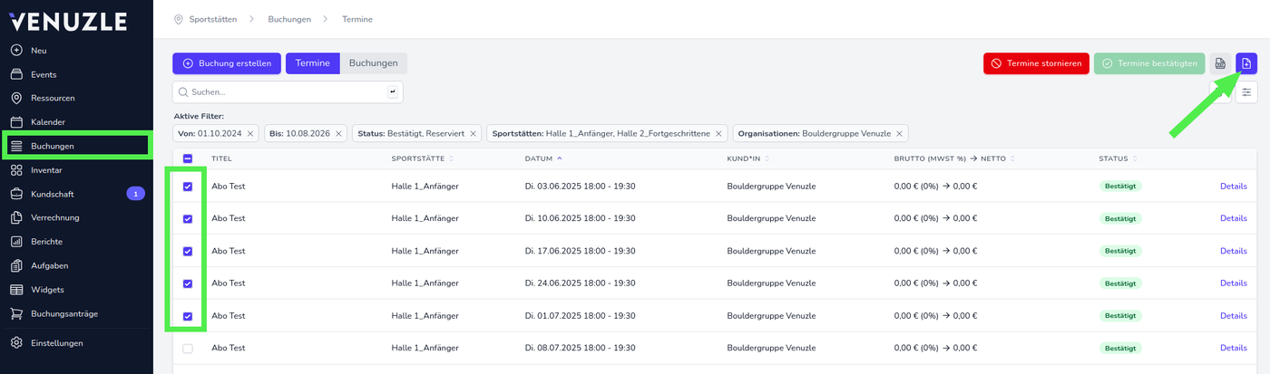The image size is (1270, 374).
Task: Click the blue document export icon
Action: click(x=1246, y=63)
